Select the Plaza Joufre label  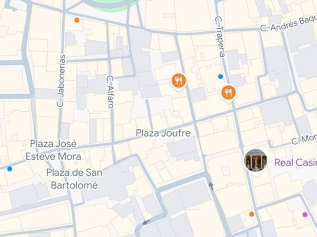point(163,133)
